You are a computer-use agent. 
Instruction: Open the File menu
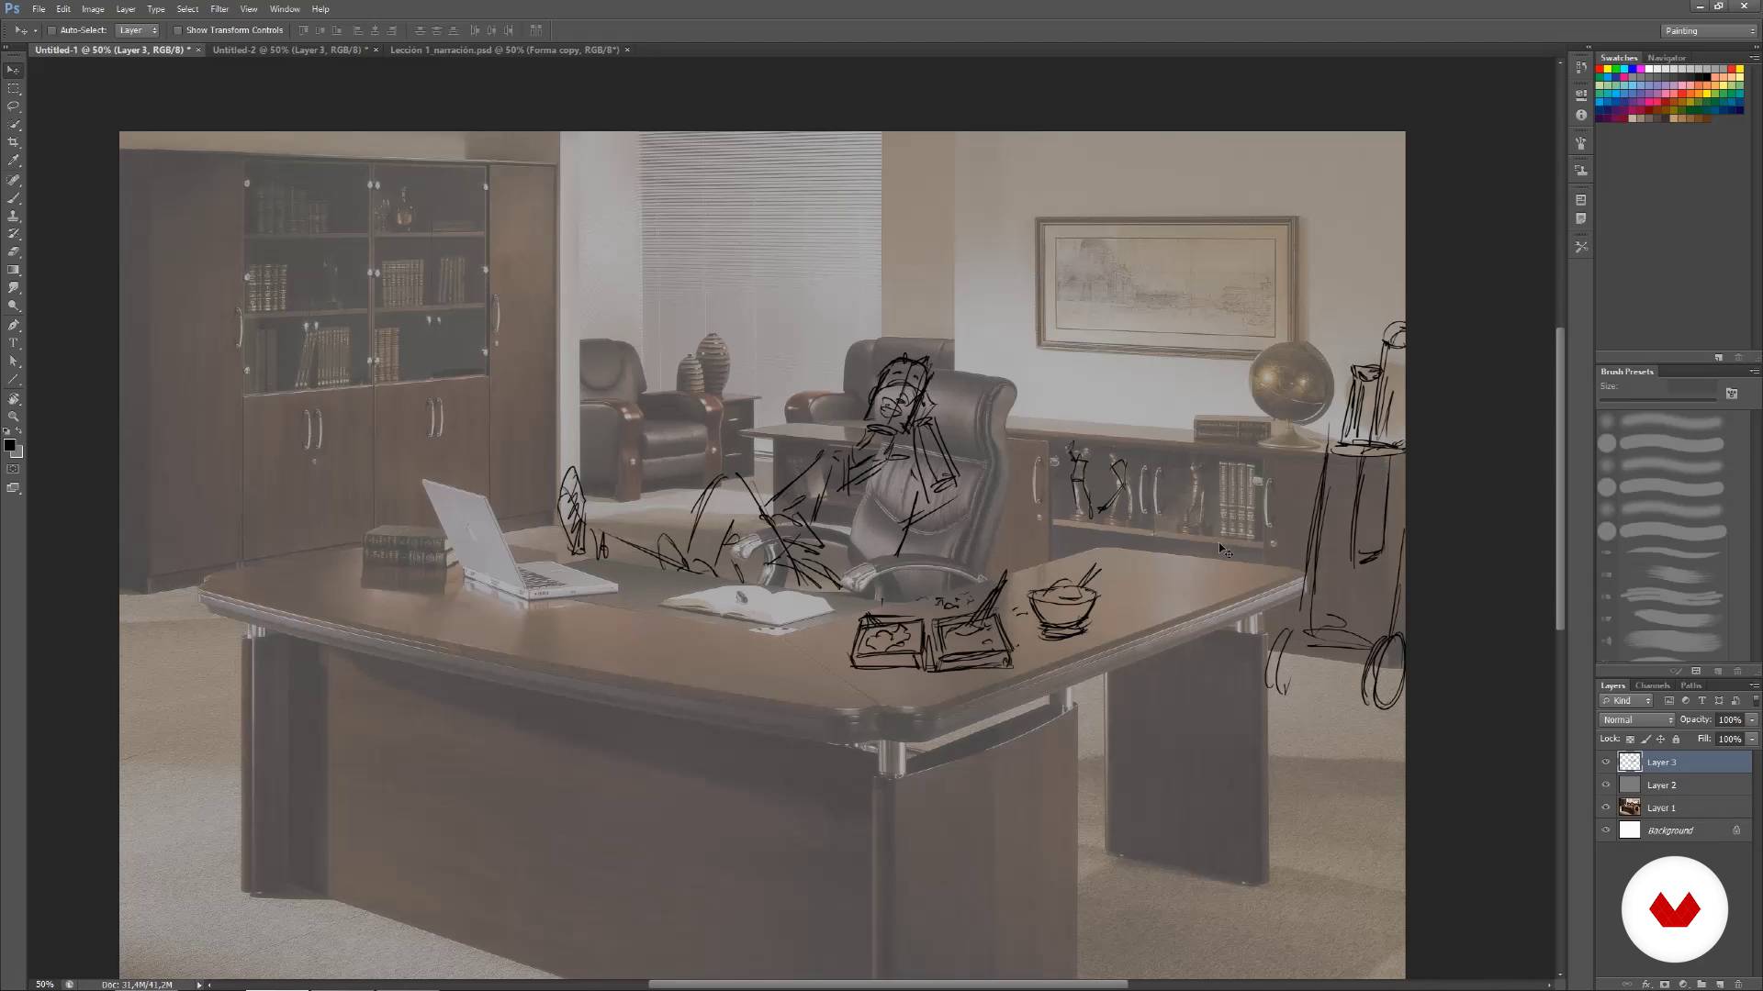tap(39, 9)
